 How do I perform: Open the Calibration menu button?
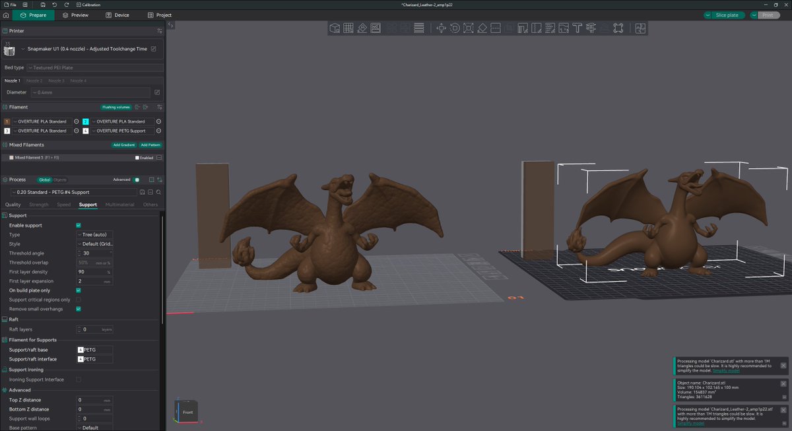tap(89, 5)
